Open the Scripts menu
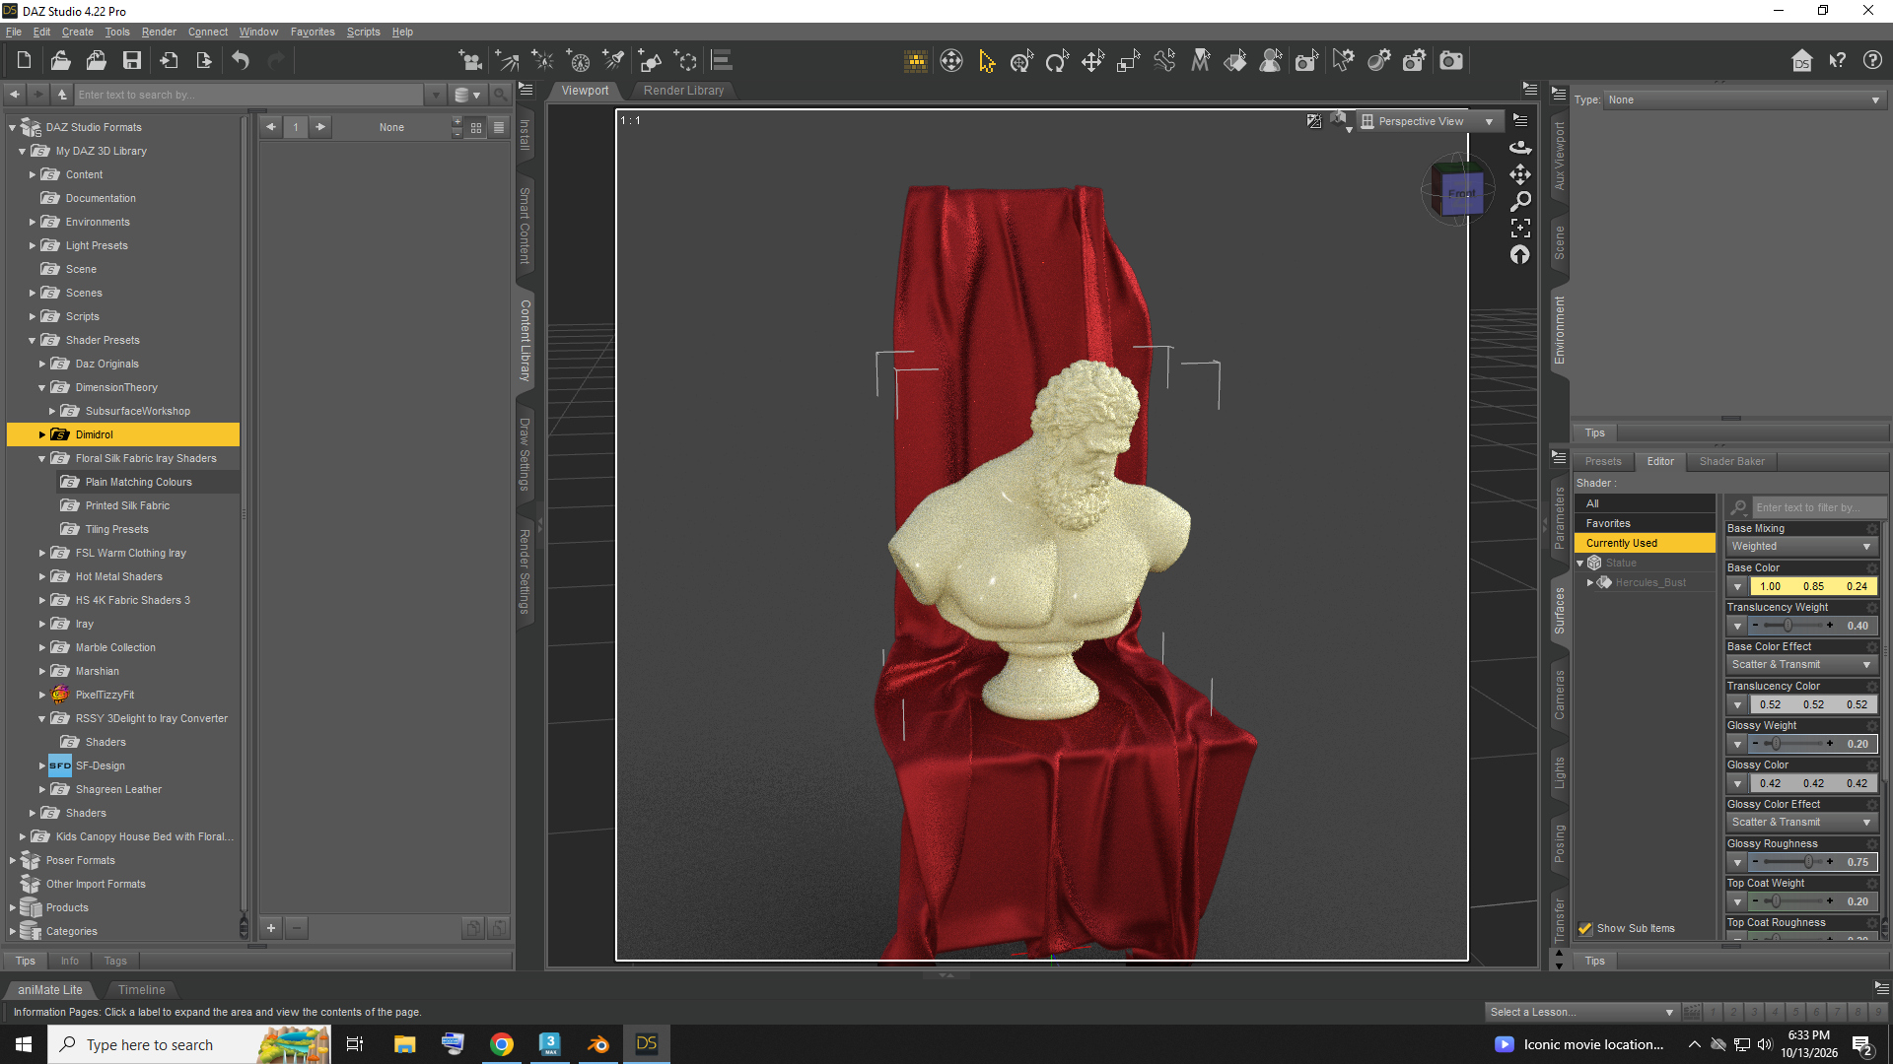Screen dimensions: 1893x1064 [x=363, y=32]
